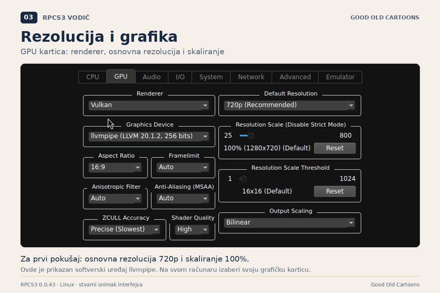The height and width of the screenshot is (293, 440).
Task: Open the ZCULL Accuracy dropdown
Action: tap(124, 230)
